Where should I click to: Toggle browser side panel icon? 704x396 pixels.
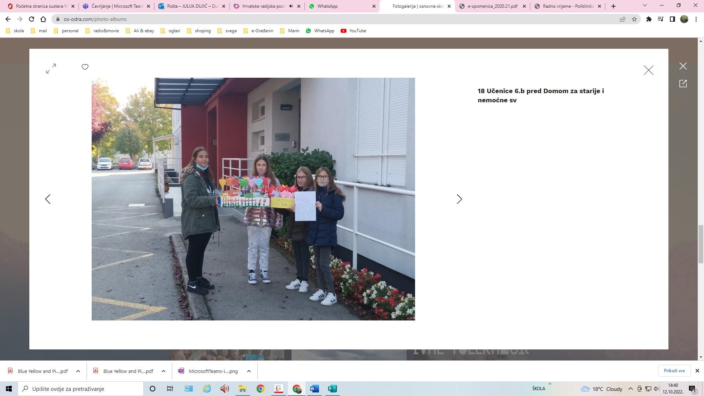[x=672, y=19]
